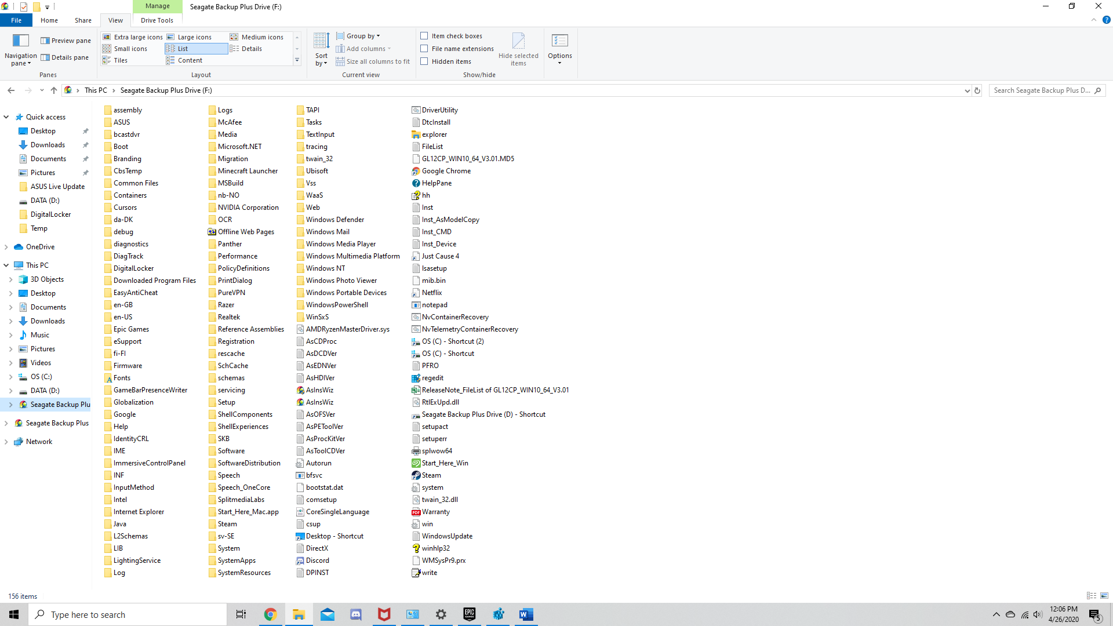The image size is (1113, 626).
Task: Go up one folder level
Action: [x=54, y=90]
